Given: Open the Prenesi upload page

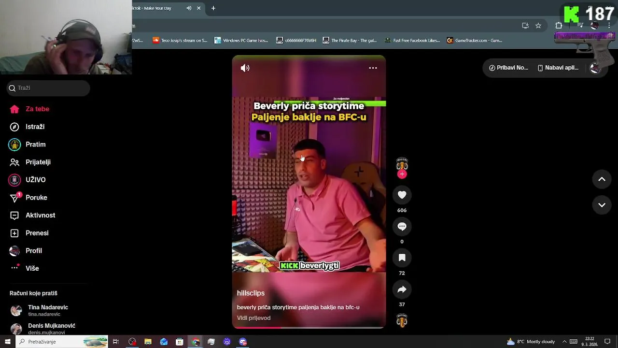Looking at the screenshot, I should click(x=30, y=233).
